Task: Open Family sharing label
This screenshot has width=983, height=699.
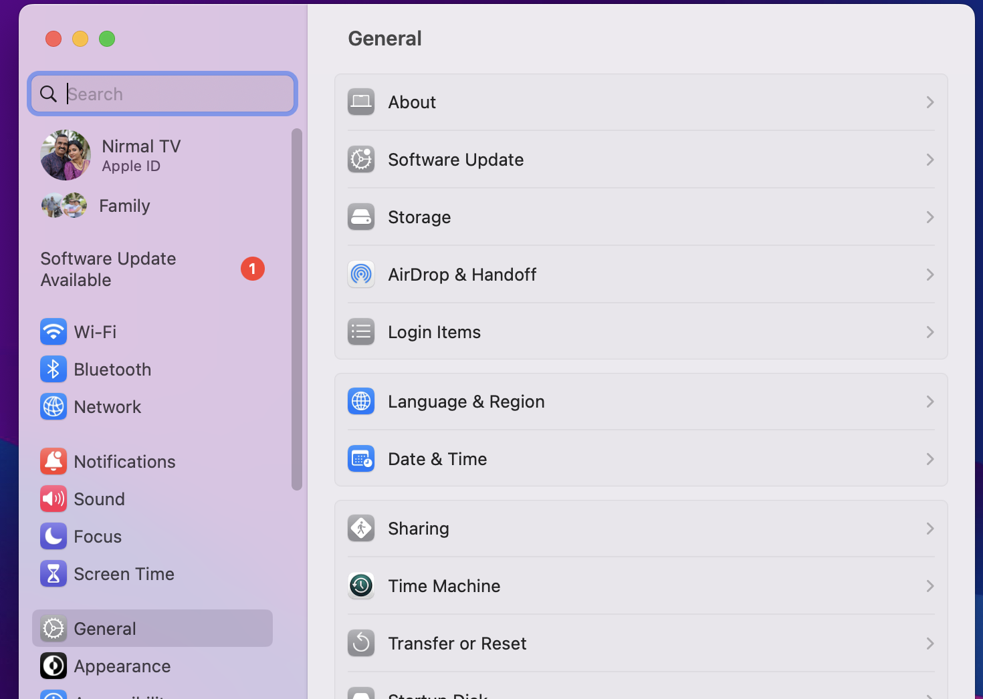Action: pos(124,206)
